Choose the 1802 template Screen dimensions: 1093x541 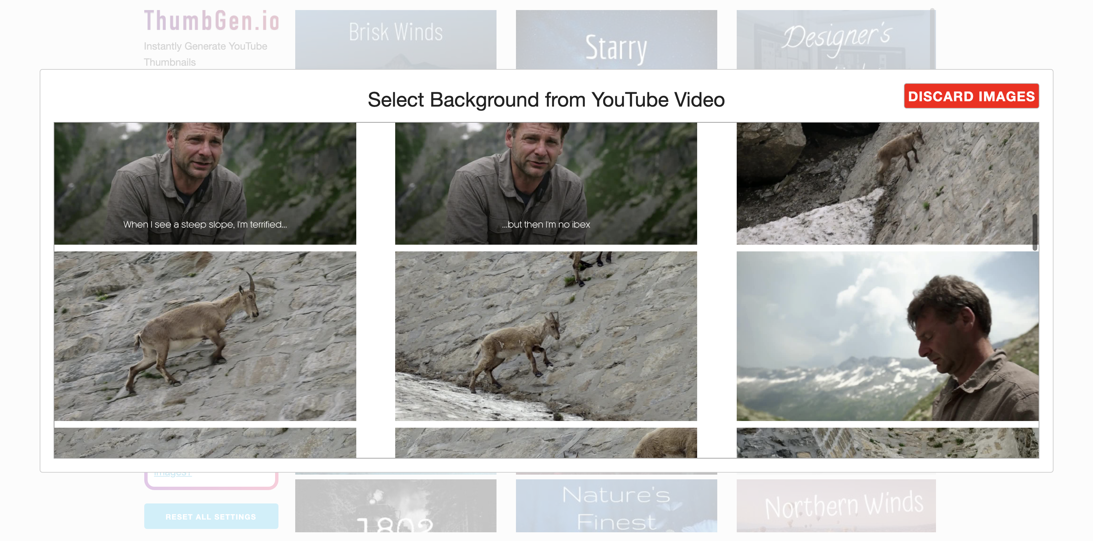[395, 509]
